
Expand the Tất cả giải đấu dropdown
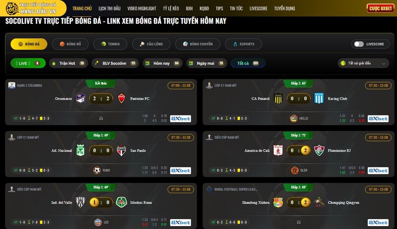(363, 63)
